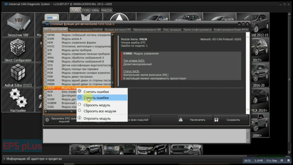Select PCM powertrain module row

tap(77, 73)
